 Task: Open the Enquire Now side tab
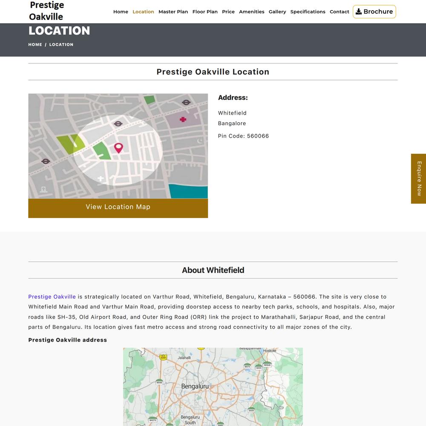point(418,178)
